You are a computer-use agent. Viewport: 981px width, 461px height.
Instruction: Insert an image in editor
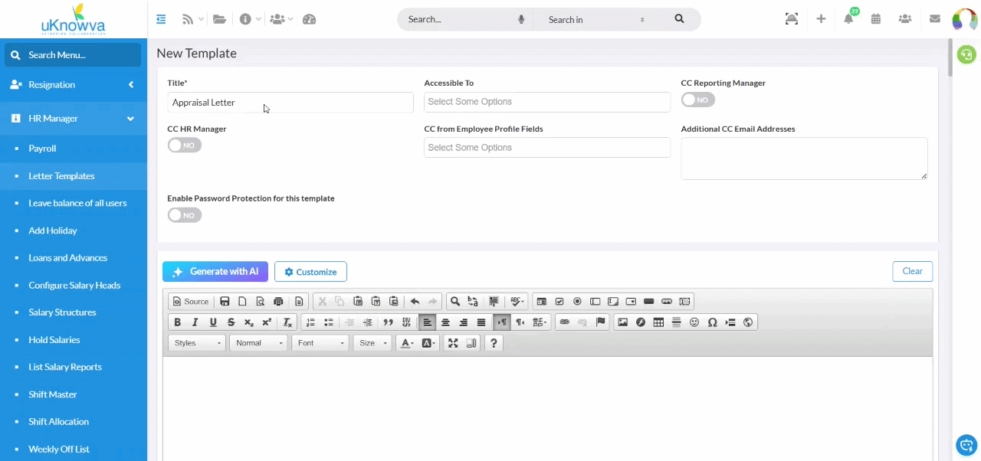[622, 322]
